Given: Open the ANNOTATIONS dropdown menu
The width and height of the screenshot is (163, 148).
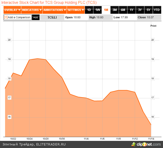Looking at the screenshot, I should pyautogui.click(x=54, y=10).
